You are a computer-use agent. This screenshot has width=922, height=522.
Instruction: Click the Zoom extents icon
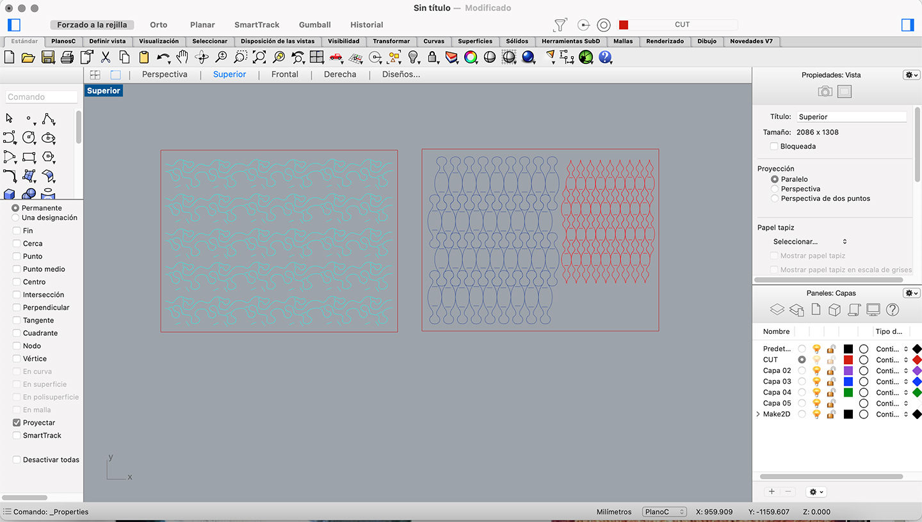pyautogui.click(x=259, y=58)
